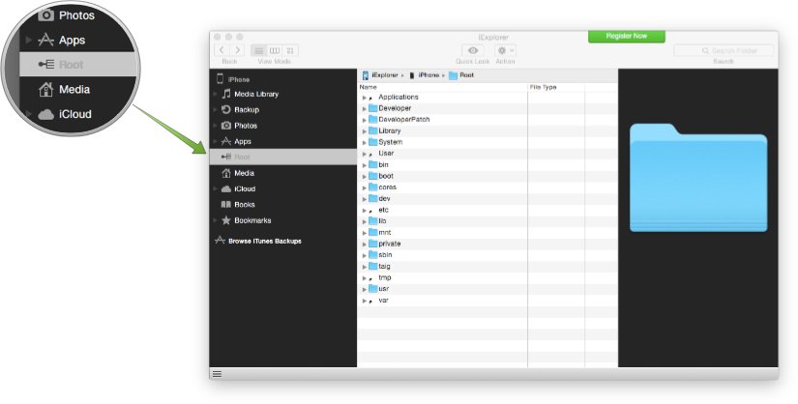Image resolution: width=798 pixels, height=404 pixels.
Task: Click the Back navigation arrow
Action: [x=222, y=50]
